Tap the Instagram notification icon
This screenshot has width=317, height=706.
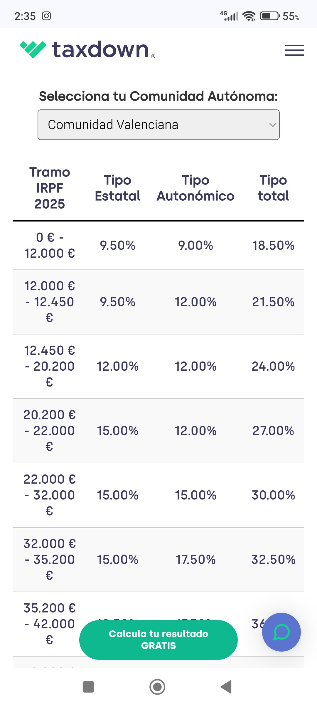(46, 16)
